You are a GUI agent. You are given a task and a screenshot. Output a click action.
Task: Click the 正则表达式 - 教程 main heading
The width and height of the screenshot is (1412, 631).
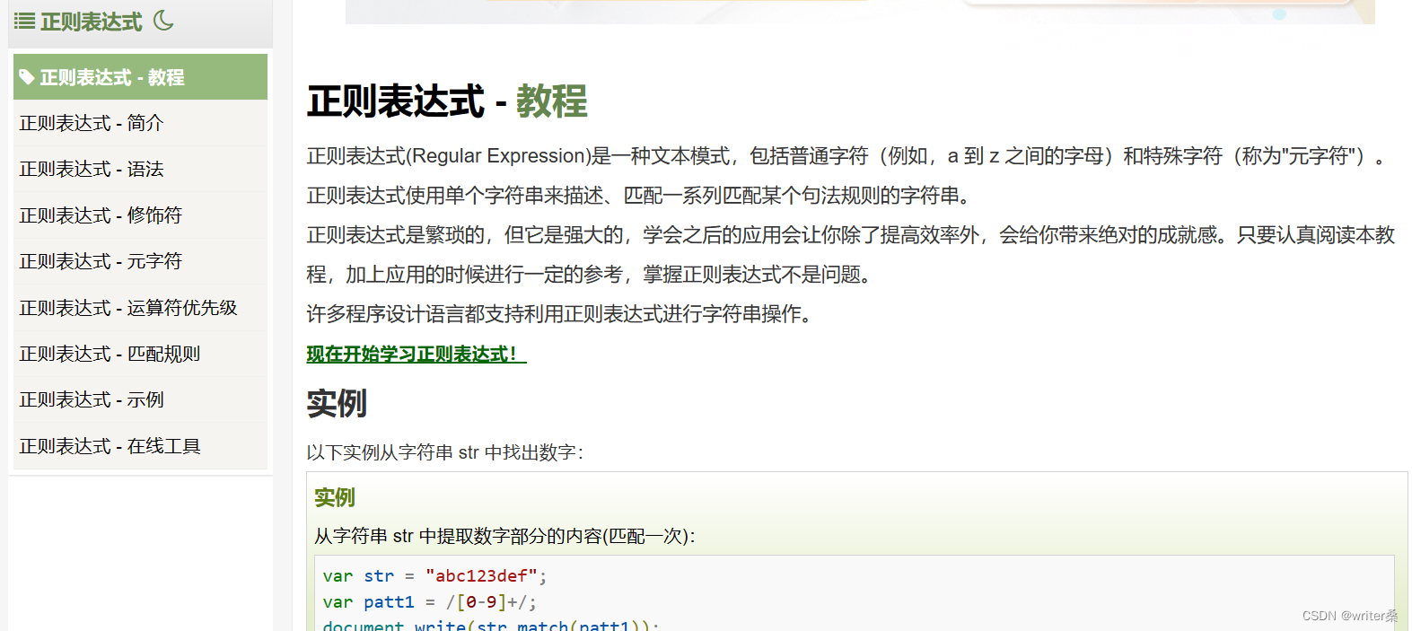[x=447, y=101]
